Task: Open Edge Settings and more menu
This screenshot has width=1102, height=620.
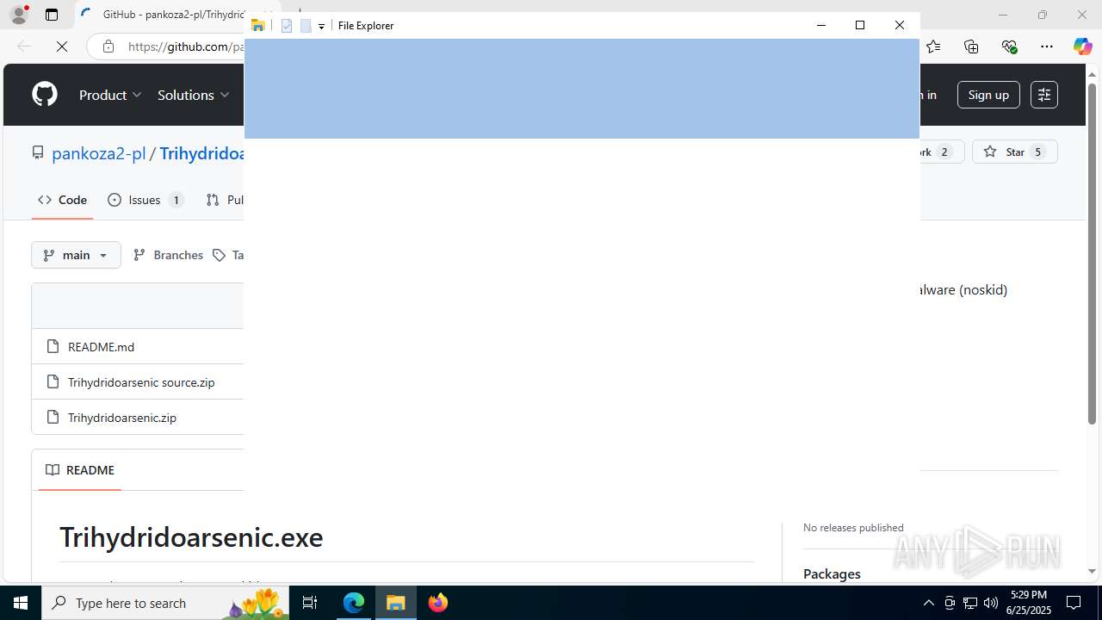Action: pos(1047,46)
